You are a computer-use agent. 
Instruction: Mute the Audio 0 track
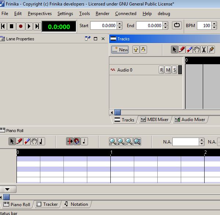[168, 70]
